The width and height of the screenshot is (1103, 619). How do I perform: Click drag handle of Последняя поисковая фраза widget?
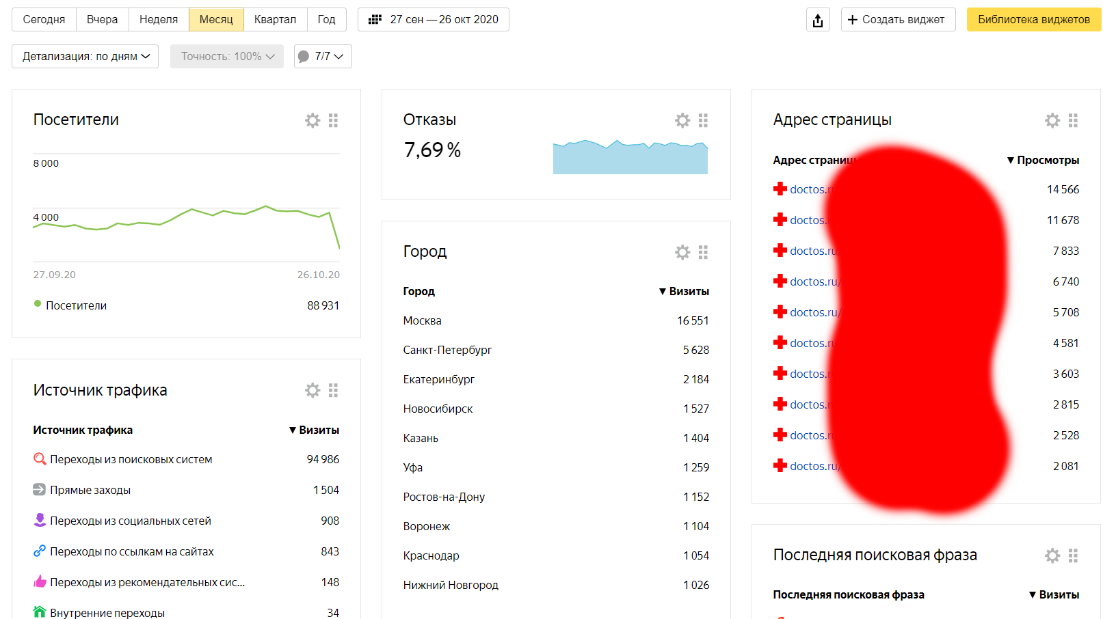1073,555
